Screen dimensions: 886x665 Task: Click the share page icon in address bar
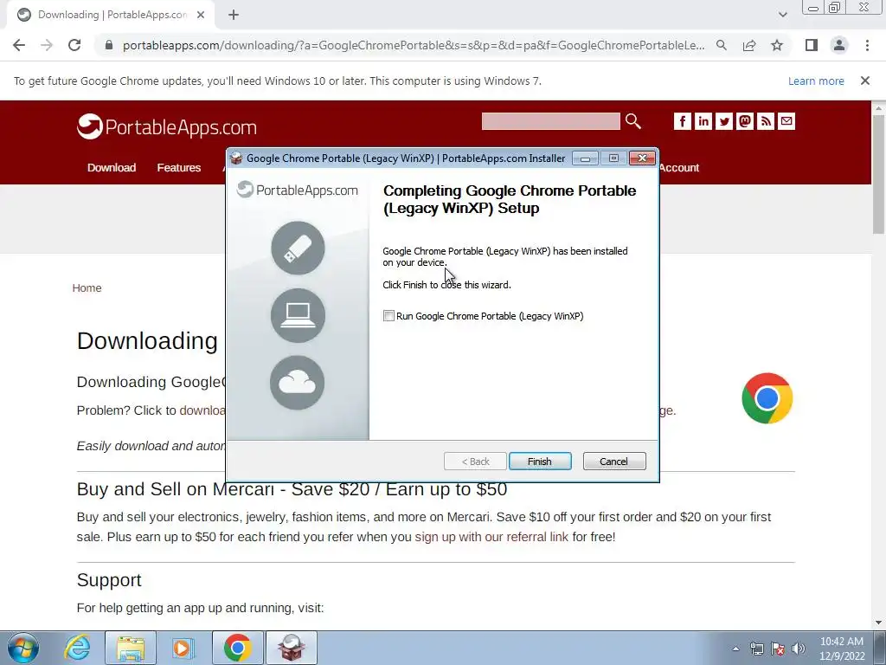[749, 45]
